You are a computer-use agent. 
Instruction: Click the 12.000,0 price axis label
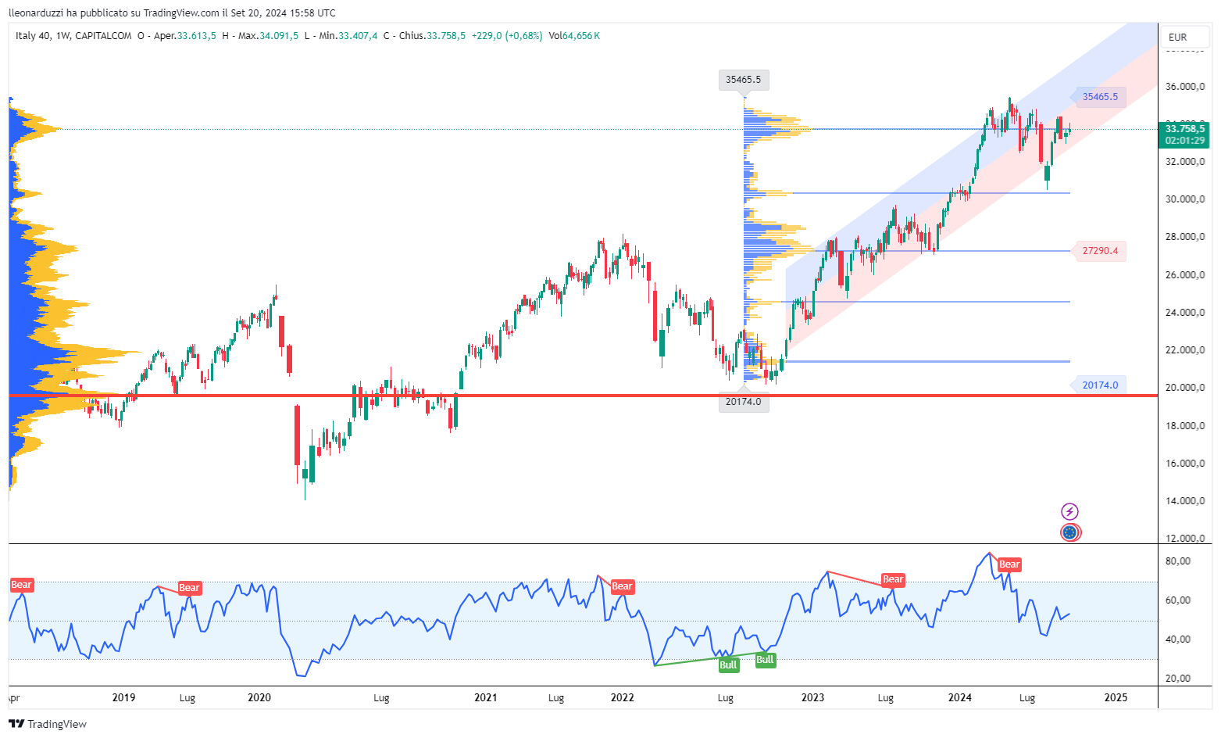(1185, 539)
